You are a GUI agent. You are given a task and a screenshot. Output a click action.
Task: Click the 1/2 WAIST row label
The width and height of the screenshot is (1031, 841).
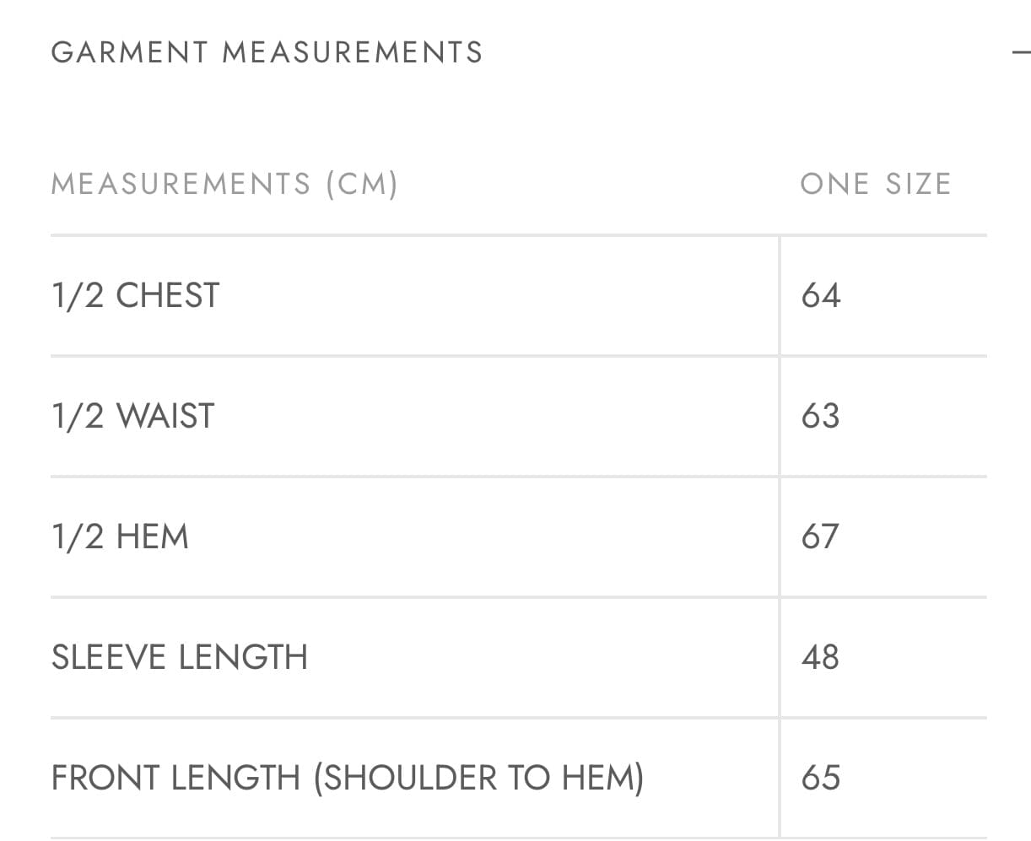[133, 416]
